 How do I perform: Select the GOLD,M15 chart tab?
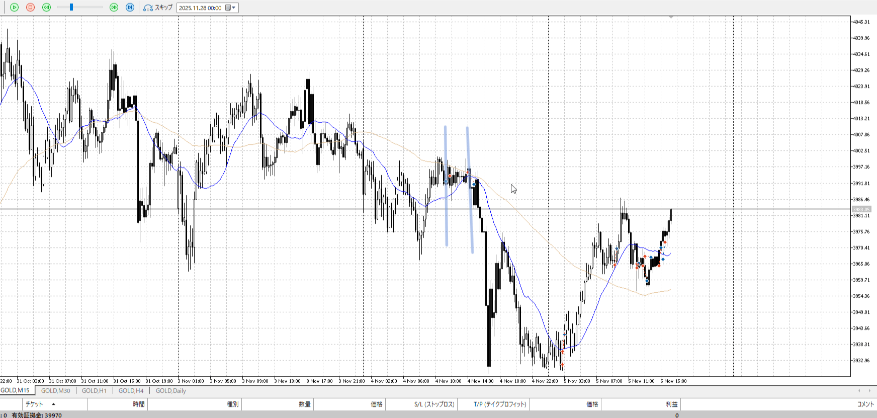tap(15, 390)
